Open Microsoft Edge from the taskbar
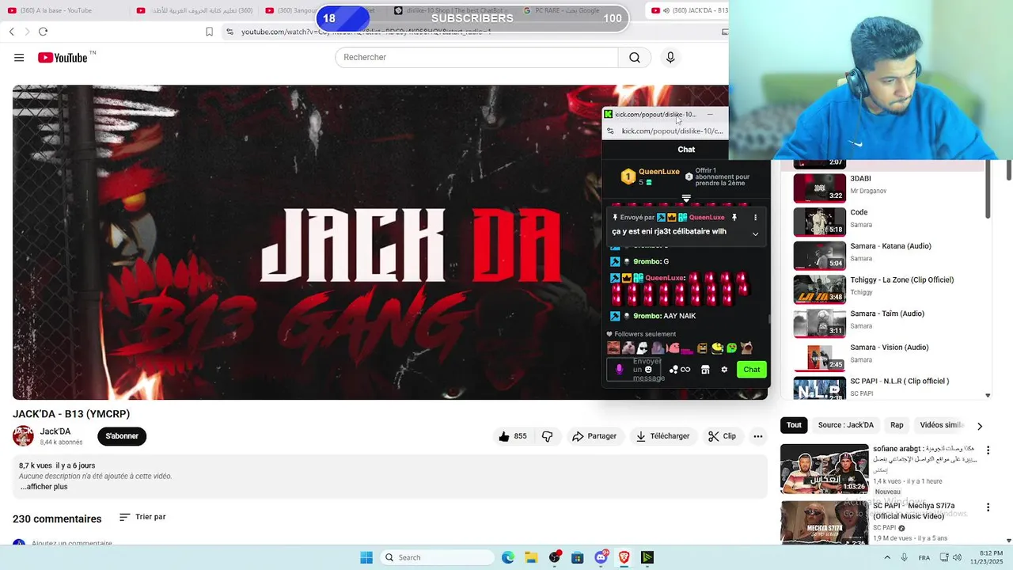 tap(508, 557)
